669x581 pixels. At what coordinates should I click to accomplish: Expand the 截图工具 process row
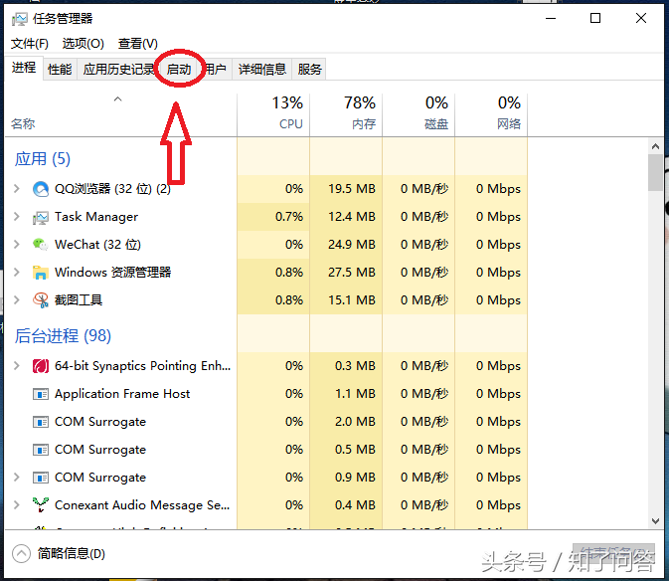click(x=17, y=299)
